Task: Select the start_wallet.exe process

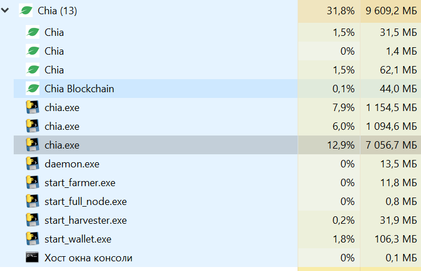Action: [x=78, y=239]
